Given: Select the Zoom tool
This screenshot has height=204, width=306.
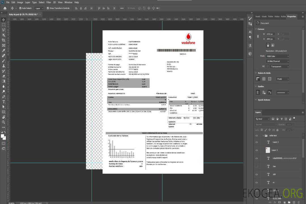Looking at the screenshot, I should point(3,122).
